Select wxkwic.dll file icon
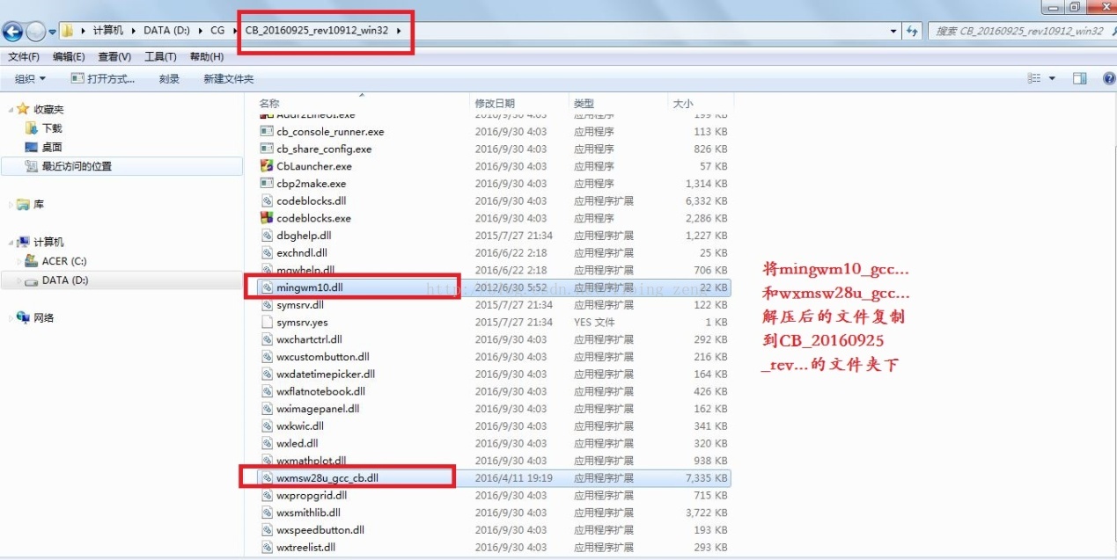Screen dimensions: 1117x560 point(268,425)
